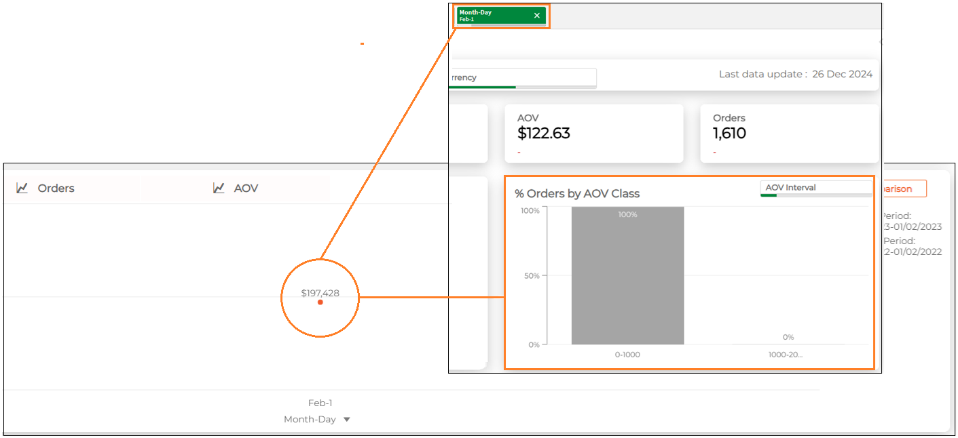This screenshot has height=438, width=958.
Task: Click the 0% label above second bar
Action: 788,337
